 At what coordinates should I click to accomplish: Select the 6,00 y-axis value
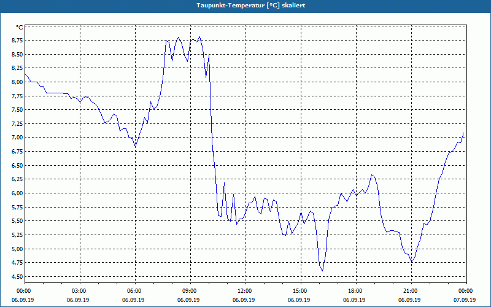point(17,193)
